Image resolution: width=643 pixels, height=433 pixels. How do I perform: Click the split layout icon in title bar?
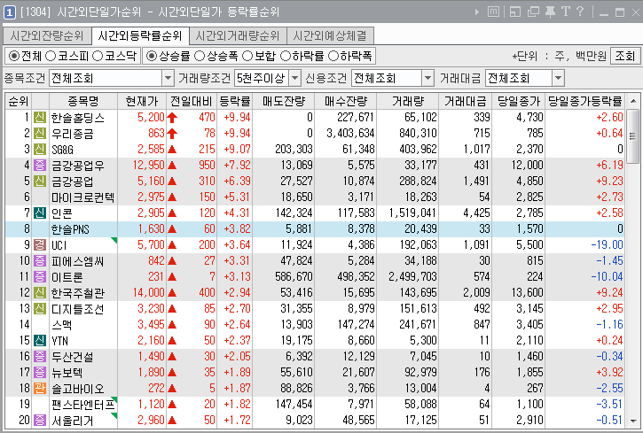click(x=515, y=12)
